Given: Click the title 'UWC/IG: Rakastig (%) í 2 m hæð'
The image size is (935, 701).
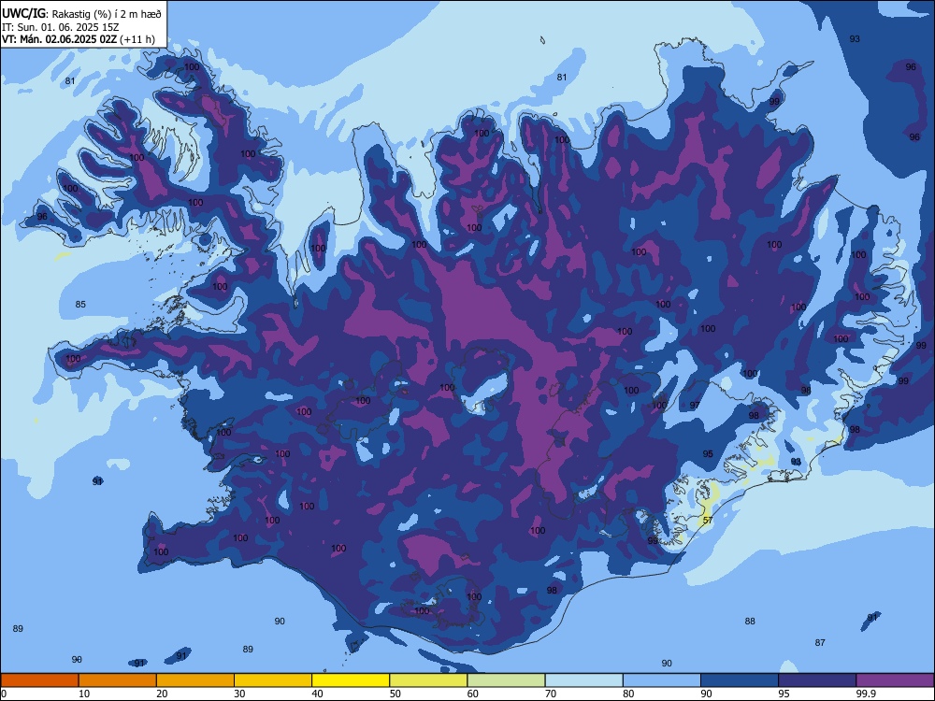Looking at the screenshot, I should pos(81,14).
